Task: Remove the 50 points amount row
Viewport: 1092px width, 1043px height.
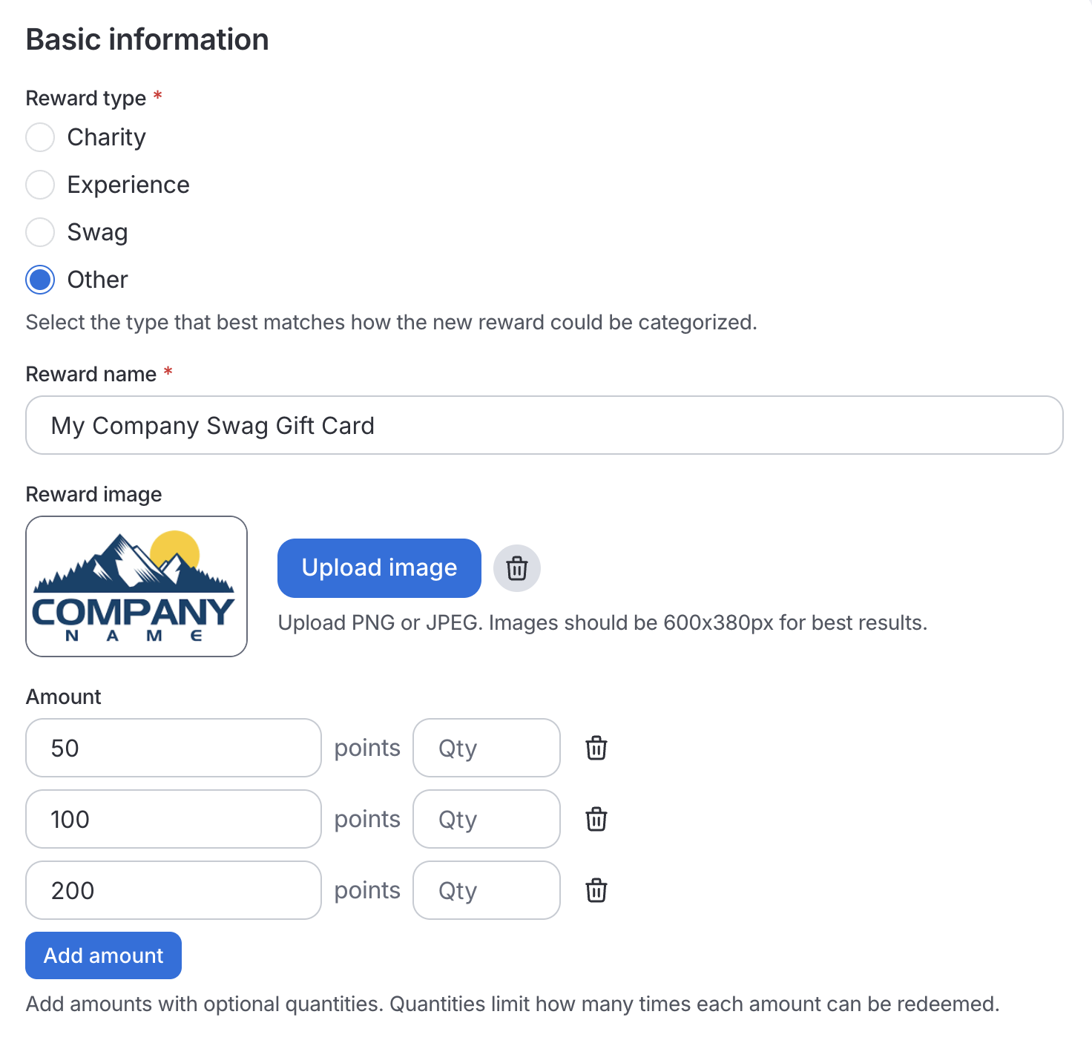Action: 596,748
